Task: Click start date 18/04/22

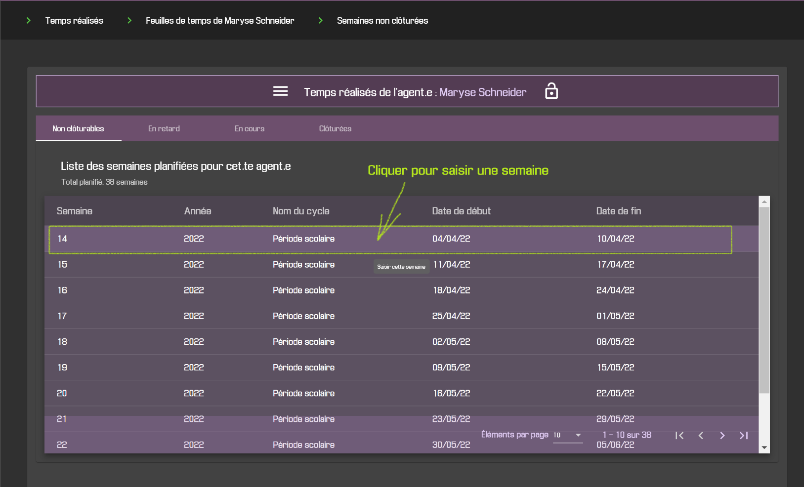Action: click(x=451, y=290)
